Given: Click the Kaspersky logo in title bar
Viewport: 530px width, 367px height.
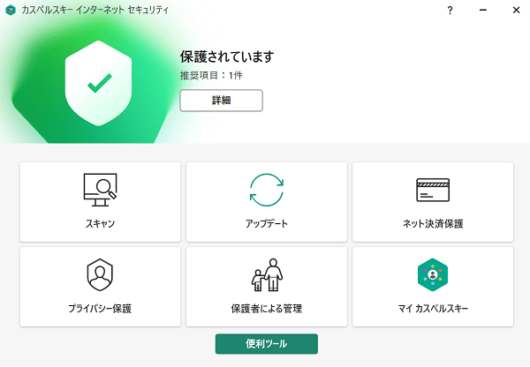Looking at the screenshot, I should 11,11.
